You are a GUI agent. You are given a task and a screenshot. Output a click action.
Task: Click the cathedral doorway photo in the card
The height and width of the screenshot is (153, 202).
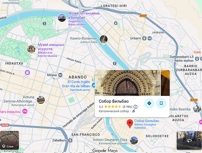pos(127,83)
